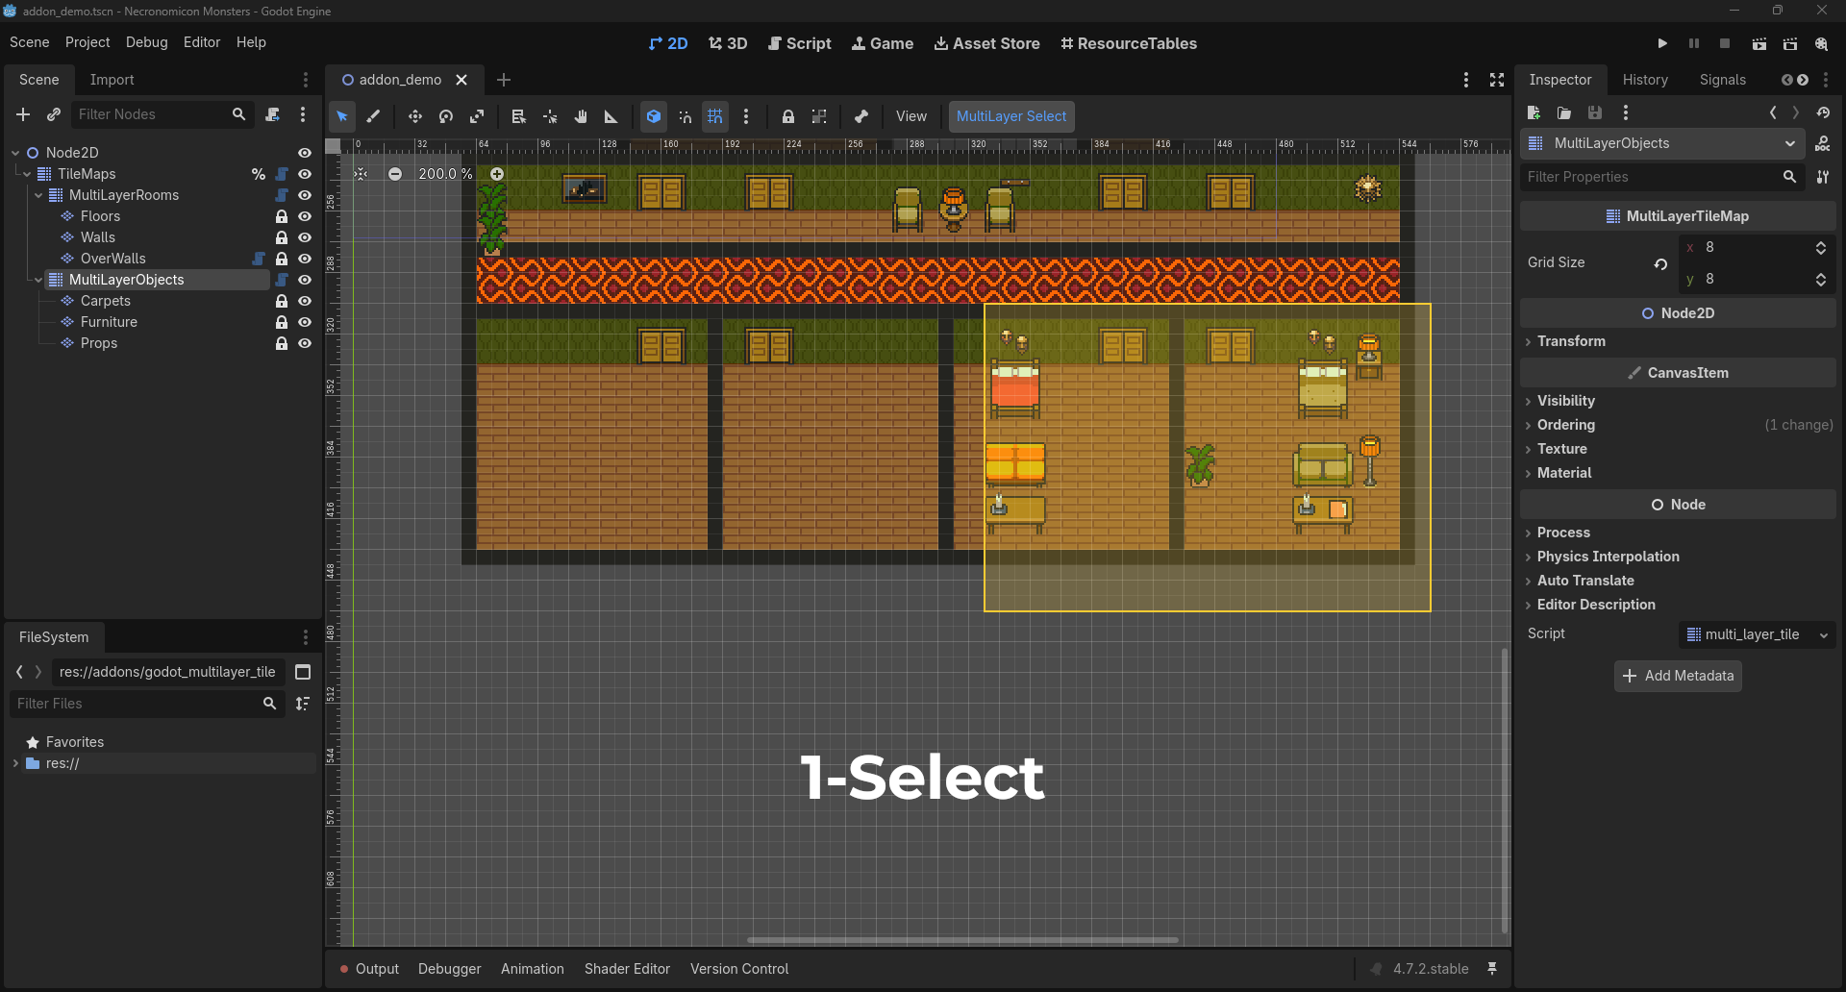Run the project with the play icon
Viewport: 1846px width, 992px height.
pos(1662,43)
